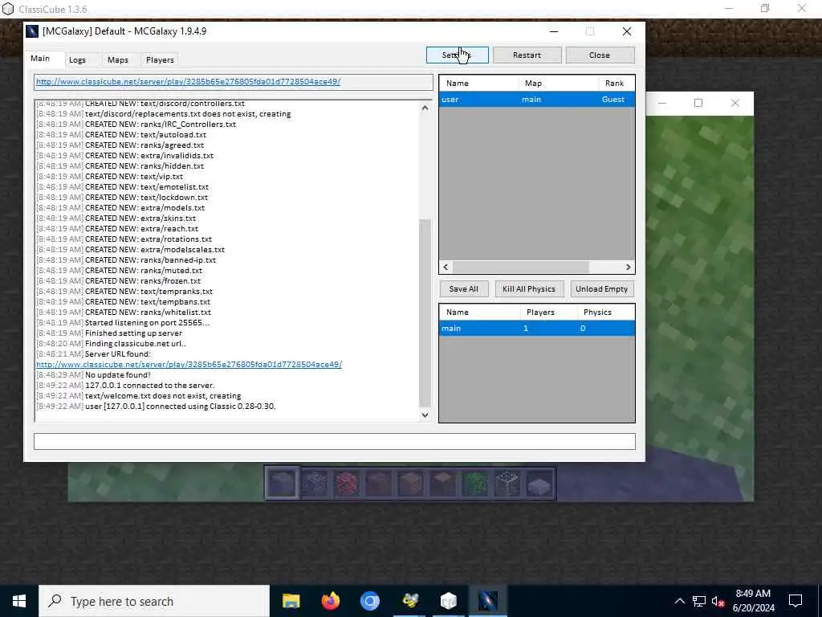
Task: Click the Rank column header
Action: [x=616, y=83]
